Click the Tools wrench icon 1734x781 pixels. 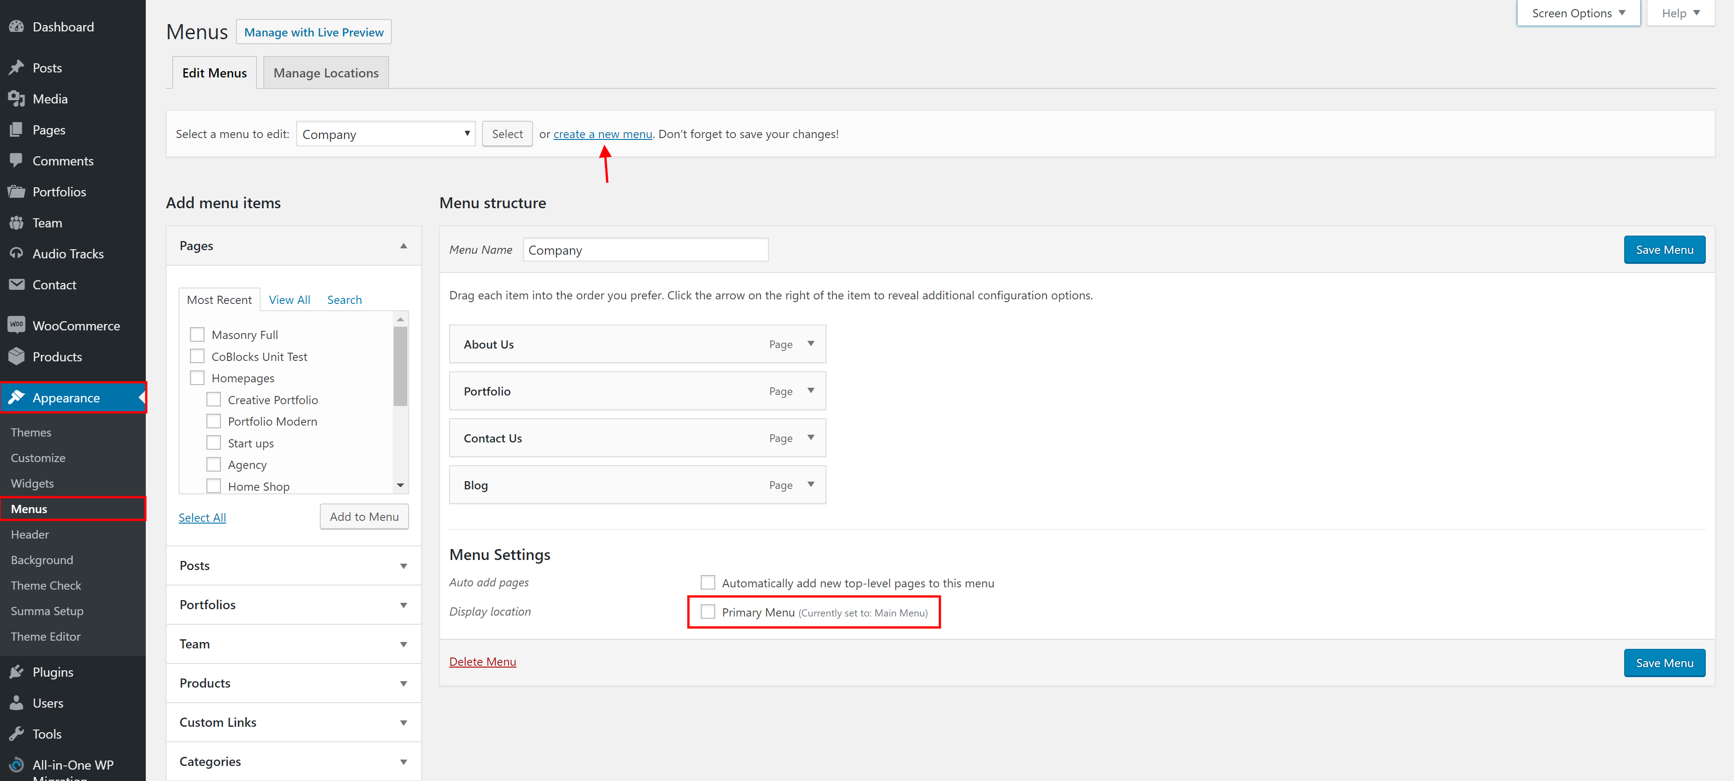(x=16, y=734)
